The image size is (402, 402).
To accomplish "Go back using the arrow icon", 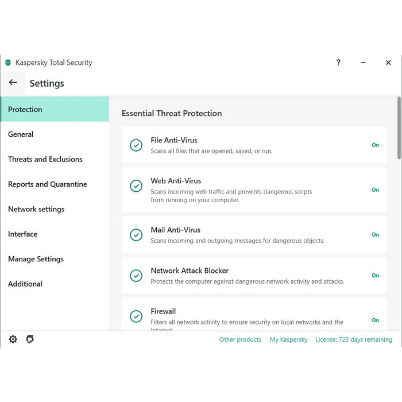I will point(13,82).
